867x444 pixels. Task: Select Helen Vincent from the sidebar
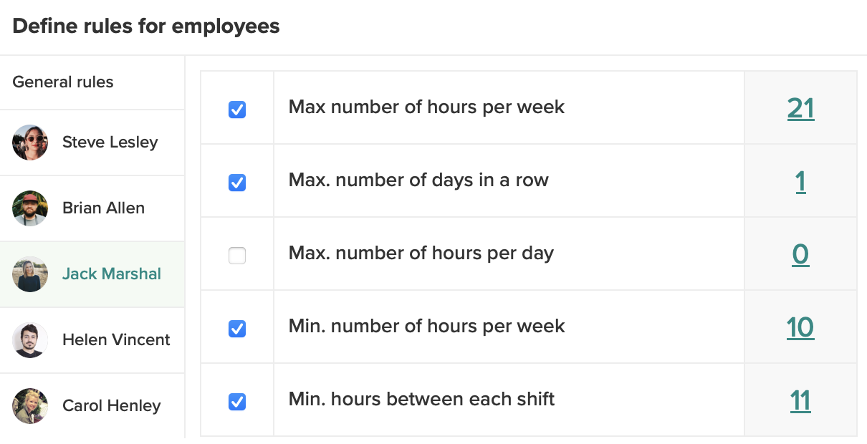click(116, 340)
